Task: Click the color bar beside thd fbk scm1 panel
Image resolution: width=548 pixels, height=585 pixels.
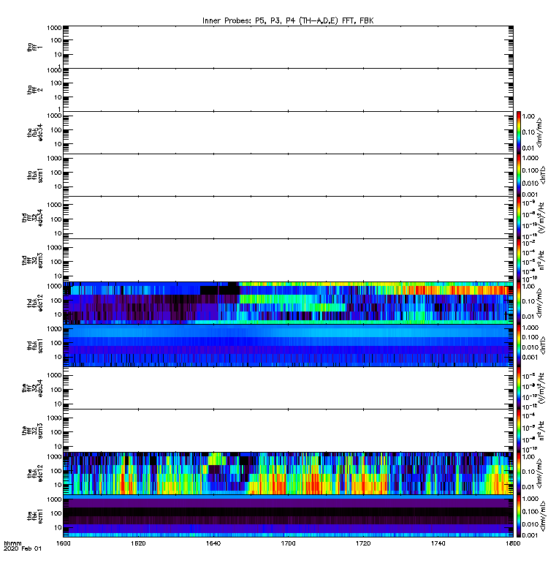Action: click(519, 345)
